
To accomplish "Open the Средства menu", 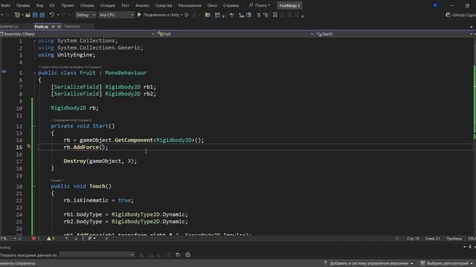I will pyautogui.click(x=164, y=5).
